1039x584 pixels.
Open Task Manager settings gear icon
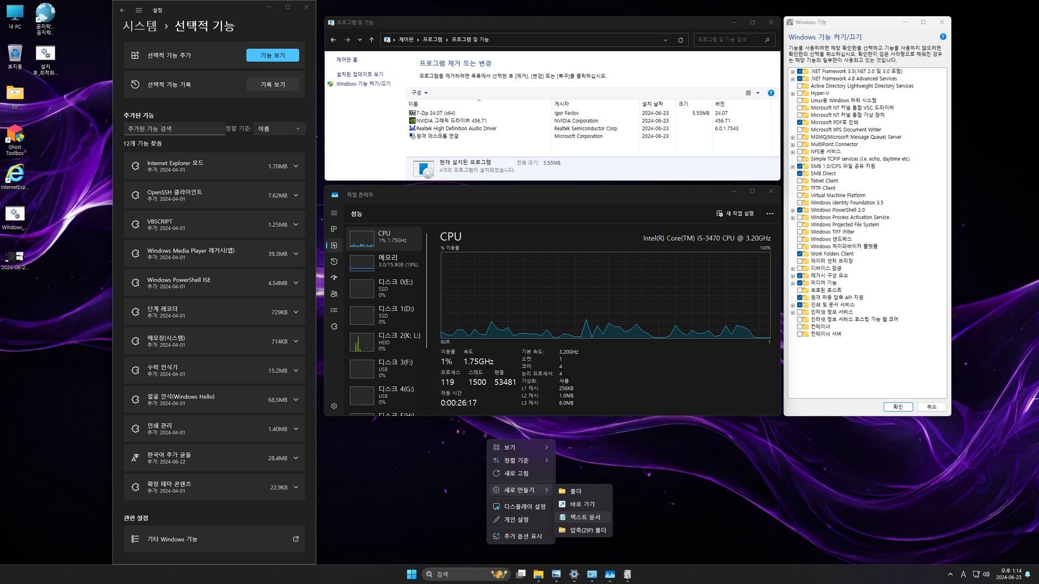click(334, 406)
